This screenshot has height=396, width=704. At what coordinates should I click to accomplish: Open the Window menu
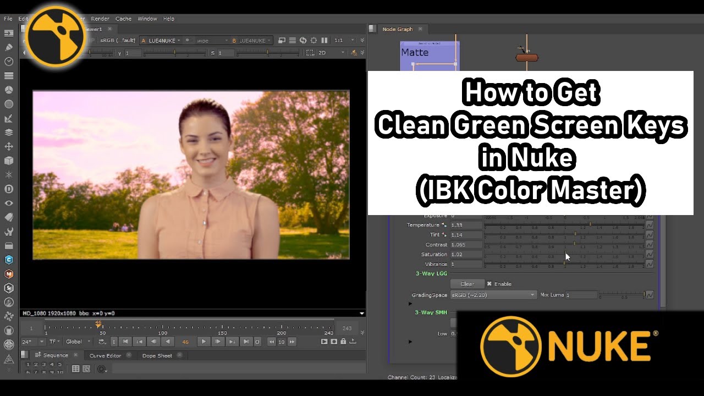point(147,19)
